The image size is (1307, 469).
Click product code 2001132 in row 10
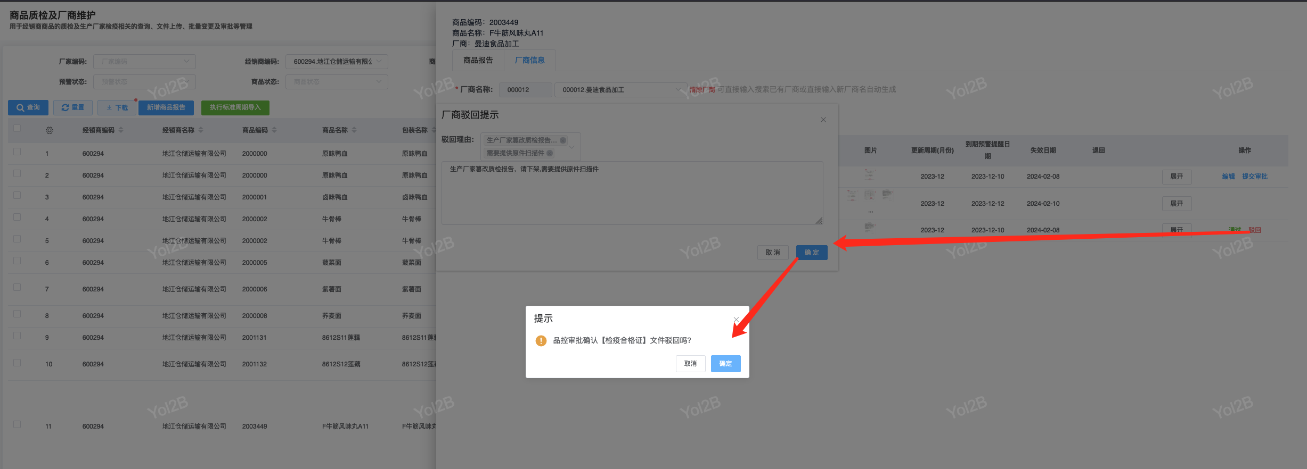[255, 364]
